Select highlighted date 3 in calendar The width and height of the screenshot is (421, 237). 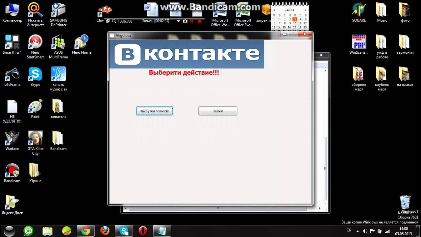click(x=295, y=19)
